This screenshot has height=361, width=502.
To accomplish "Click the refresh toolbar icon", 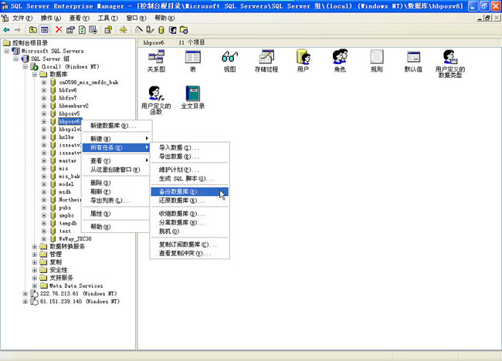I will [x=82, y=30].
